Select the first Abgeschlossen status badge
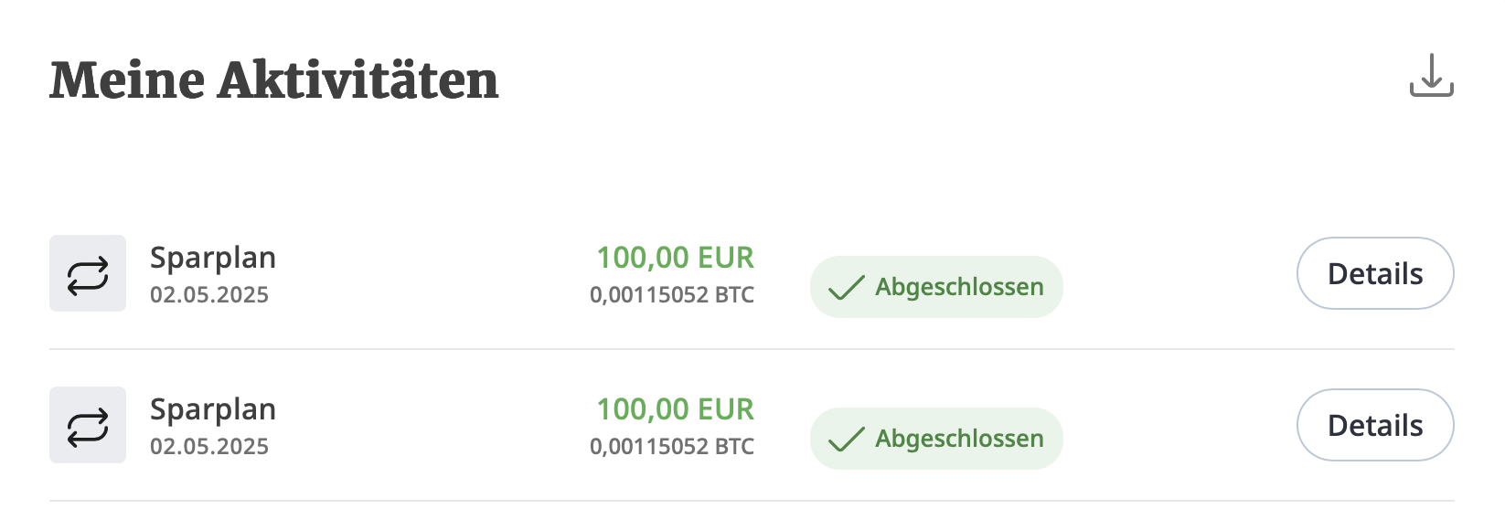This screenshot has width=1505, height=530. [x=936, y=287]
